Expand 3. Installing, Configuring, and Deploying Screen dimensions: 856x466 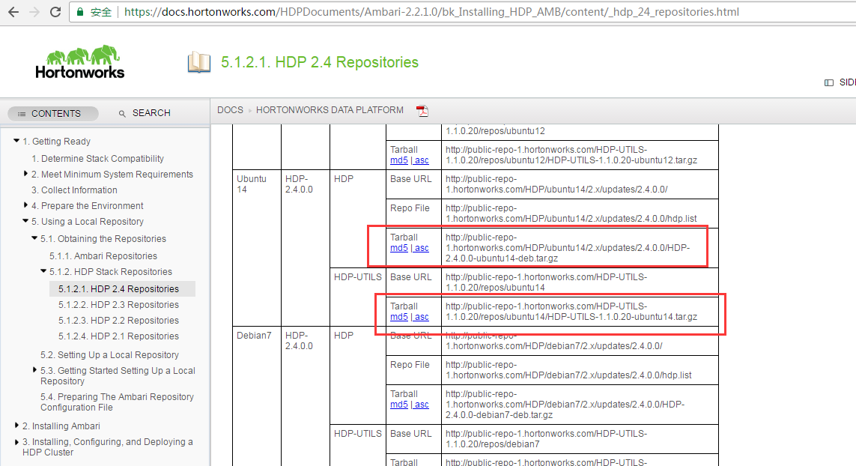click(16, 441)
